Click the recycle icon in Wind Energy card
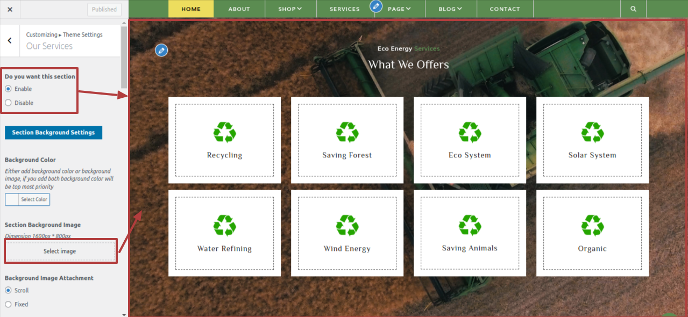 pos(347,226)
